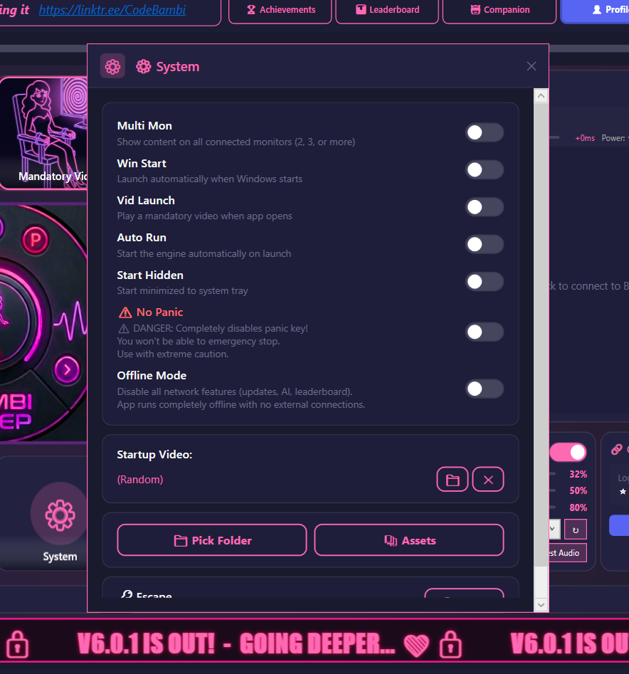Viewport: 629px width, 674px height.
Task: Enable the Win Start switch
Action: pos(485,170)
